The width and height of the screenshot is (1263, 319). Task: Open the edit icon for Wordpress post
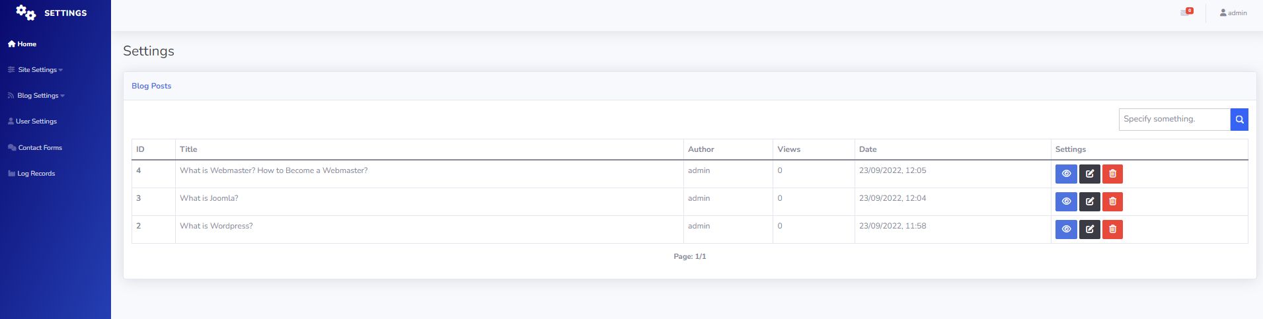click(x=1089, y=229)
